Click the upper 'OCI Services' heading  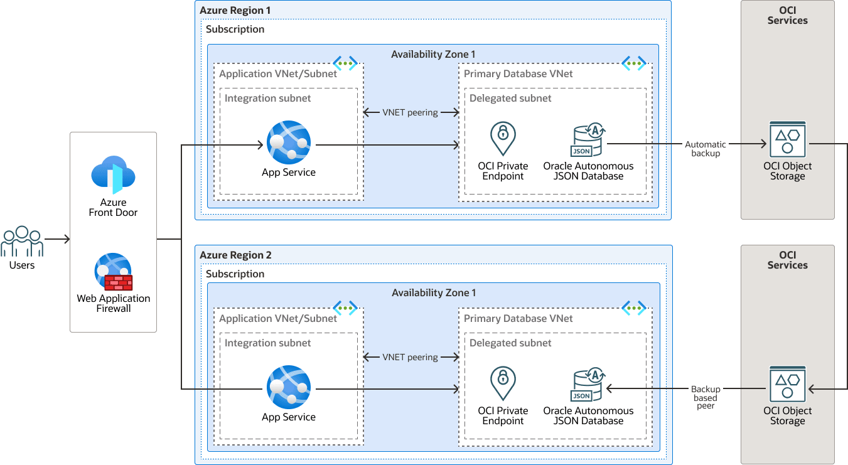pos(788,16)
